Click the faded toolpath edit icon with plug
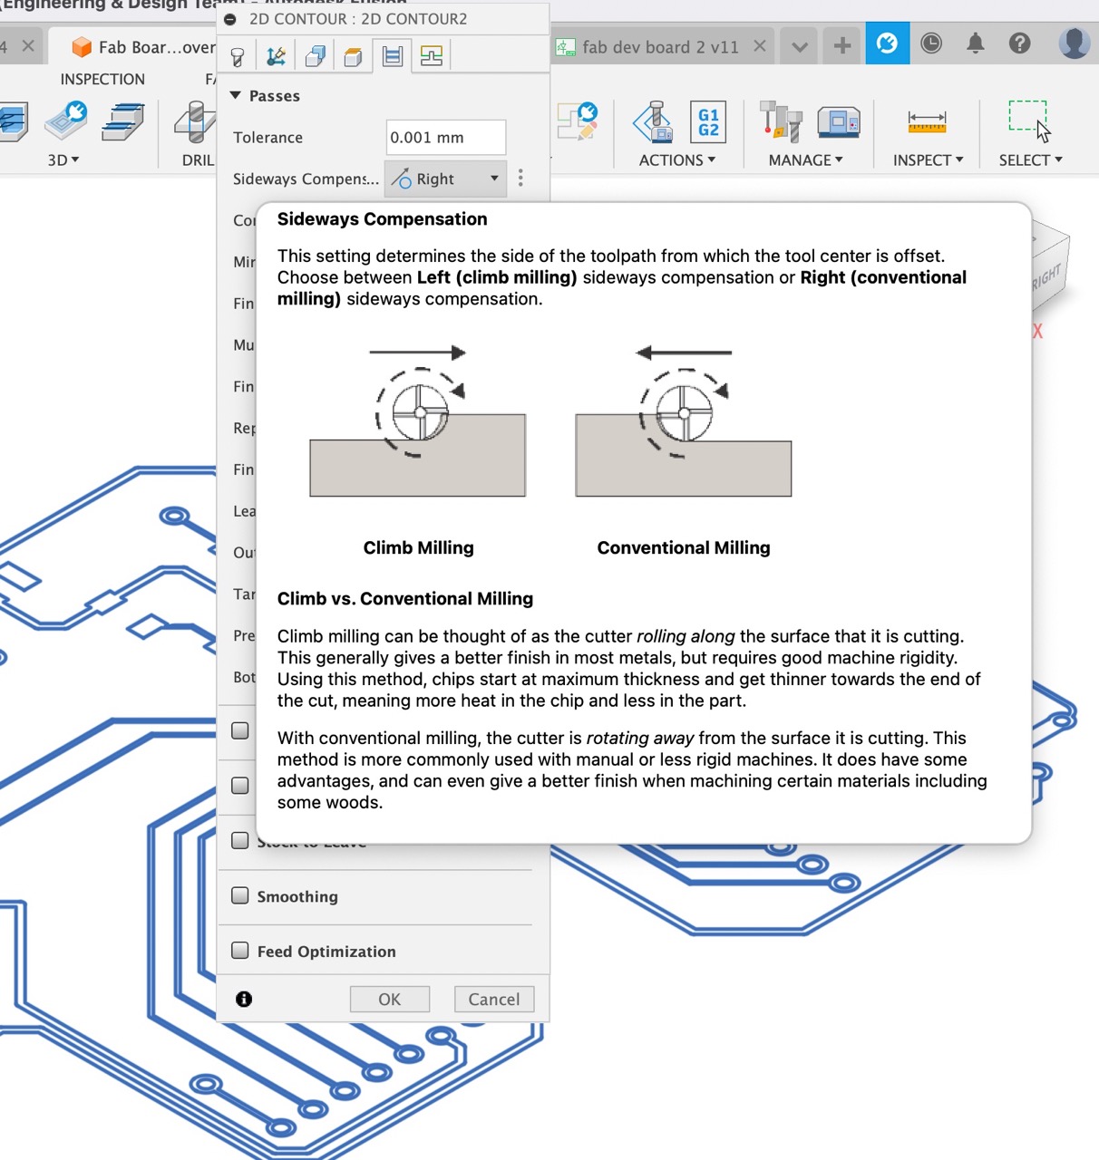Image resolution: width=1099 pixels, height=1160 pixels. click(578, 121)
